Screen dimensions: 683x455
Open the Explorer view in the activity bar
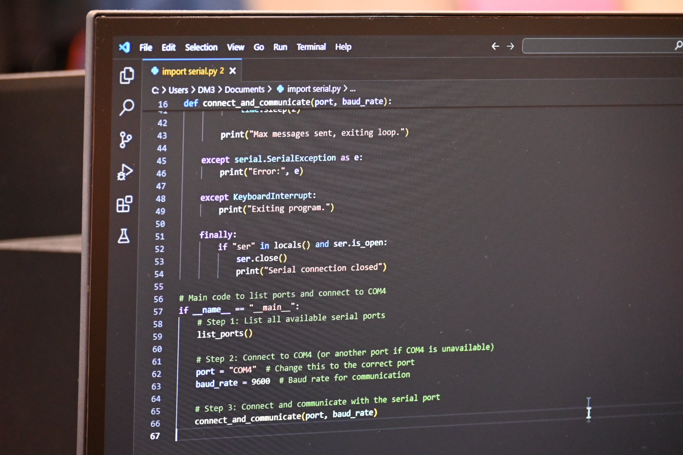click(x=126, y=76)
